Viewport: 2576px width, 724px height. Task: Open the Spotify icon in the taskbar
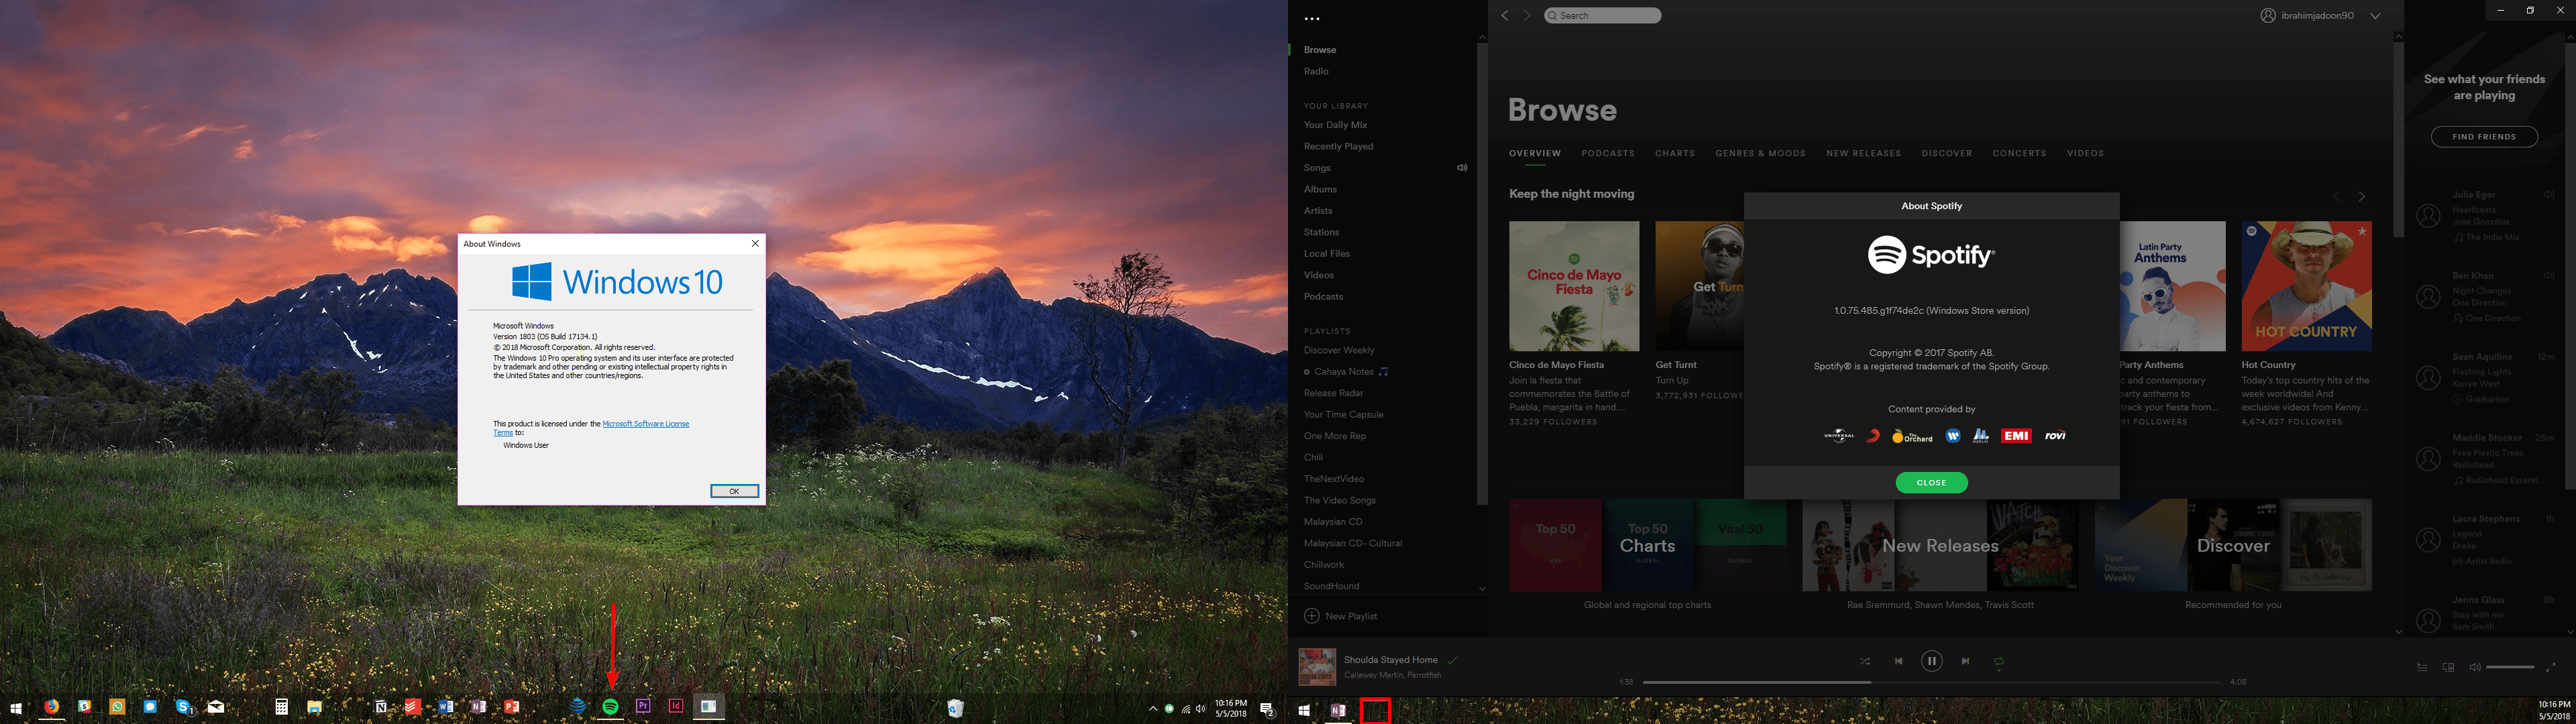pyautogui.click(x=610, y=707)
